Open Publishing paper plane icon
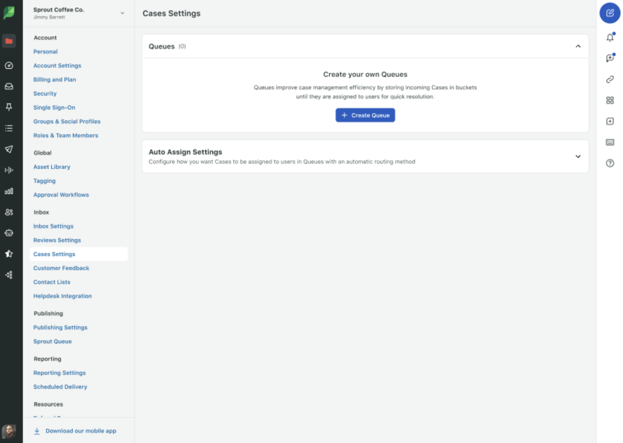This screenshot has height=443, width=623. coord(9,149)
